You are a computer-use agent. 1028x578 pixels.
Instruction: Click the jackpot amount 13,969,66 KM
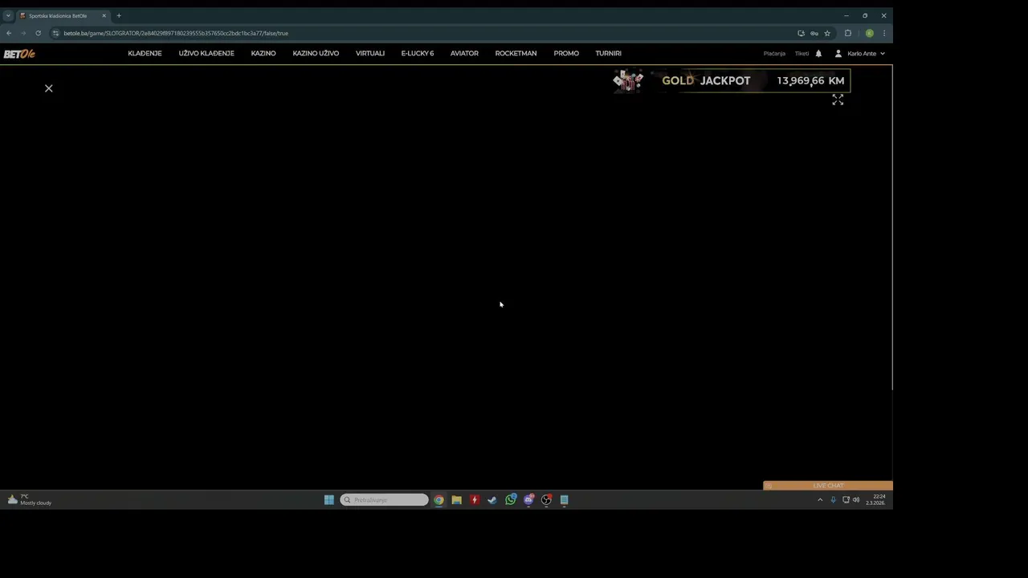click(810, 81)
